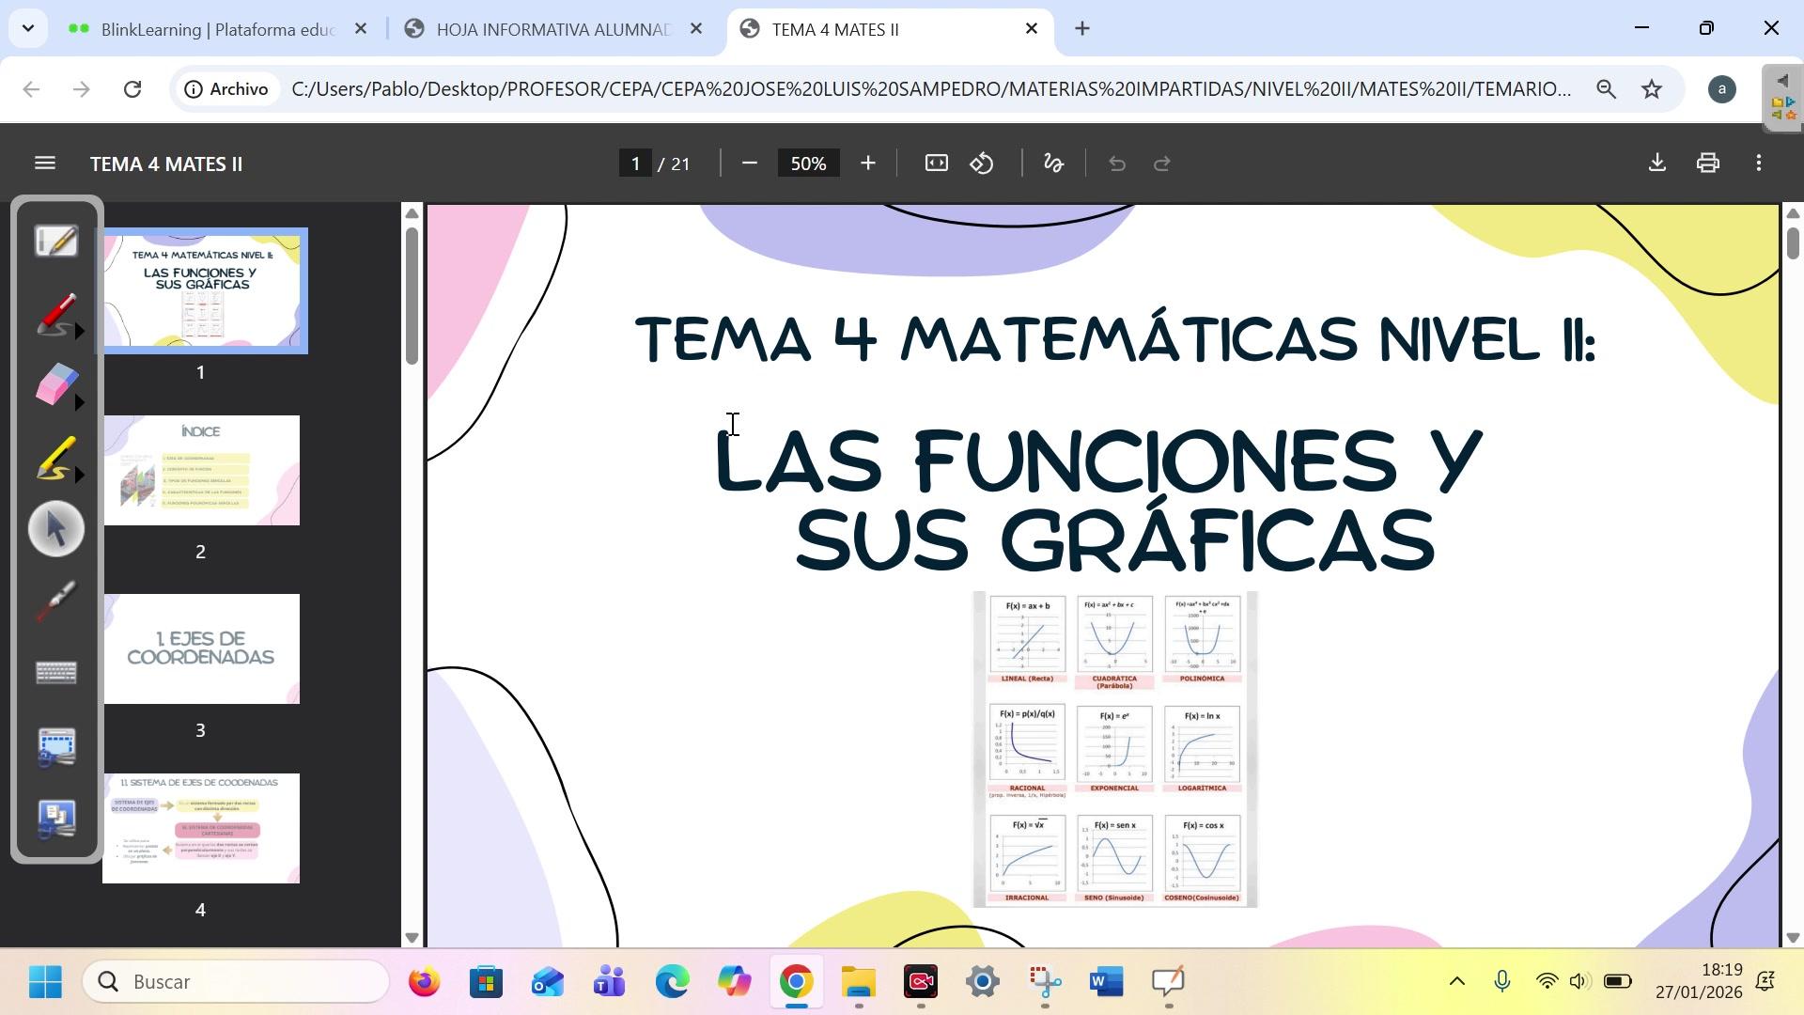Open PDF viewer three-dot more menu
The image size is (1804, 1015).
click(x=1758, y=164)
